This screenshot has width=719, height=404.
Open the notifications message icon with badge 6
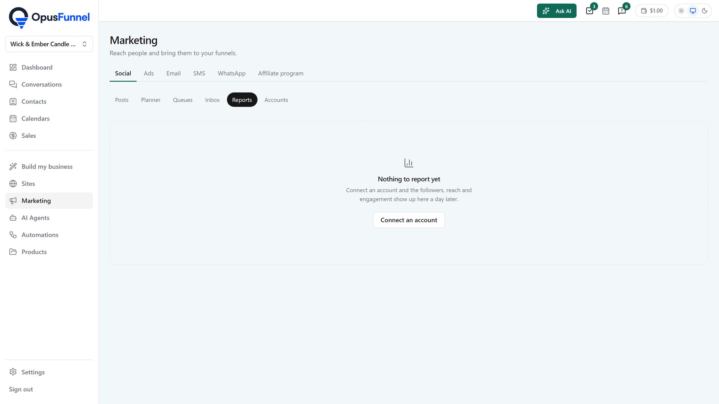pyautogui.click(x=622, y=11)
